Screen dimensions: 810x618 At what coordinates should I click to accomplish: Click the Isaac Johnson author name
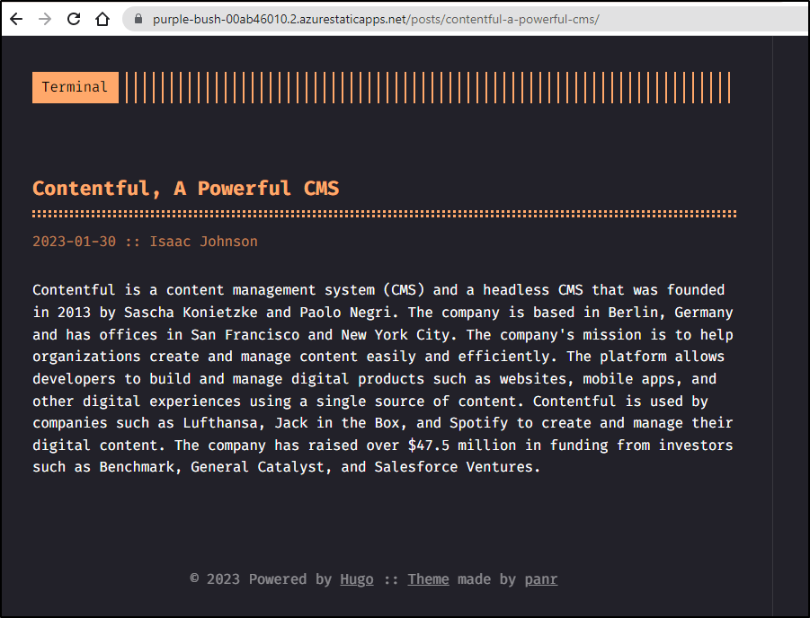(x=203, y=241)
